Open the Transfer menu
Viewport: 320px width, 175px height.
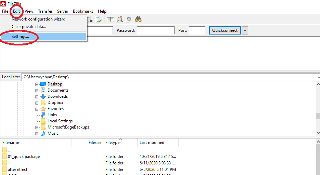45,11
